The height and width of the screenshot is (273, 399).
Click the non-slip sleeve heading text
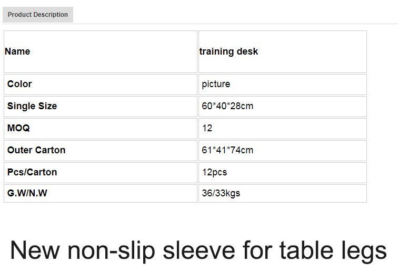(198, 251)
